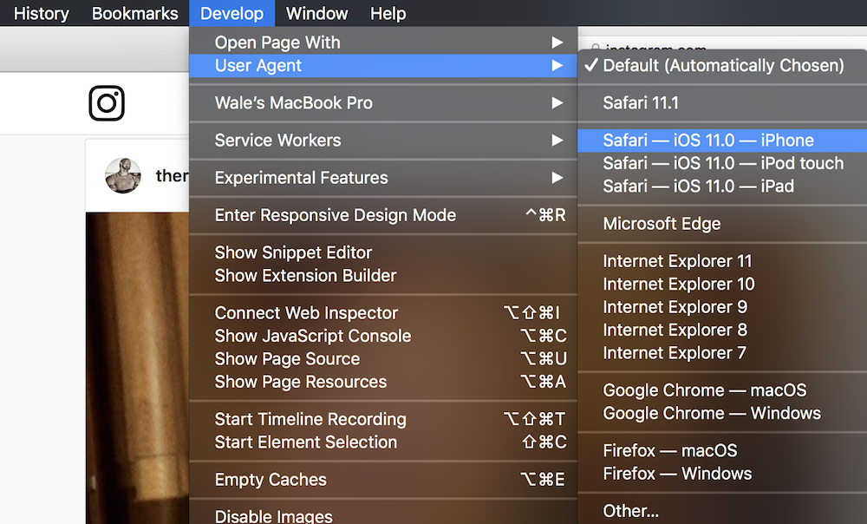Select Show Page Resources
The image size is (867, 524).
[x=383, y=382]
